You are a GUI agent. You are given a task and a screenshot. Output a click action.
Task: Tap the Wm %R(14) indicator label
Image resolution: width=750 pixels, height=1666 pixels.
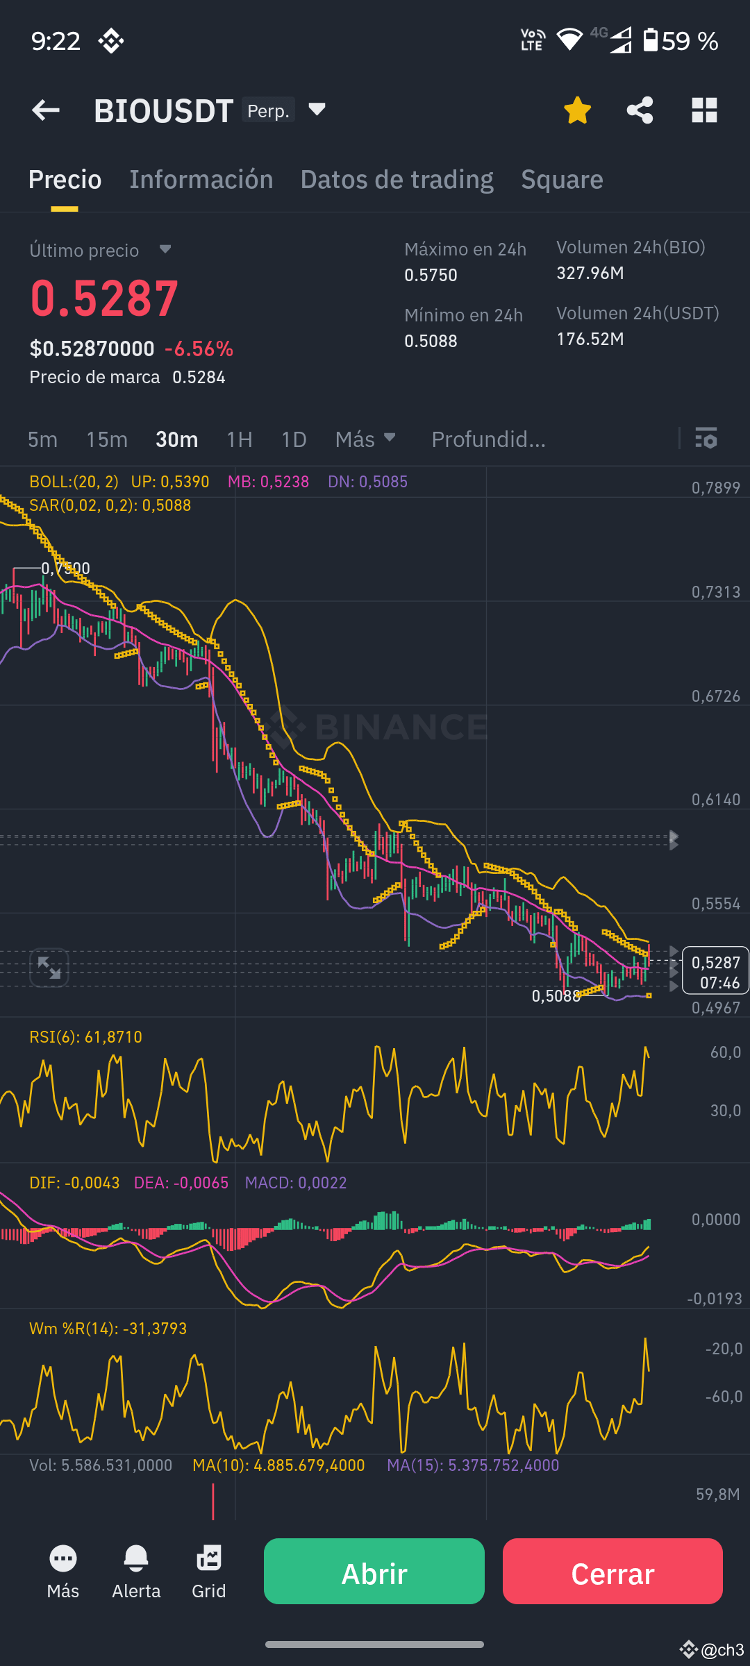pos(108,1329)
